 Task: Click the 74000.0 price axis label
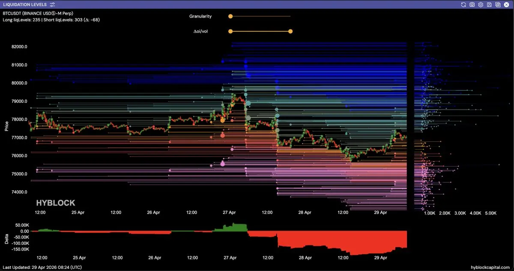(19, 192)
